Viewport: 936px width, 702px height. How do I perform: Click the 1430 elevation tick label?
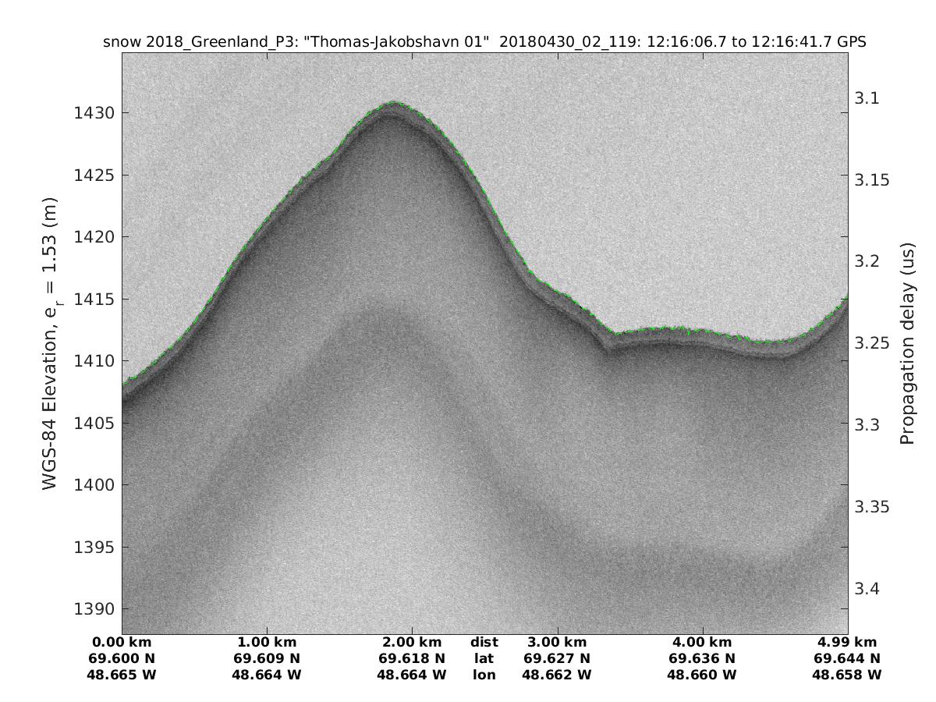pos(94,113)
